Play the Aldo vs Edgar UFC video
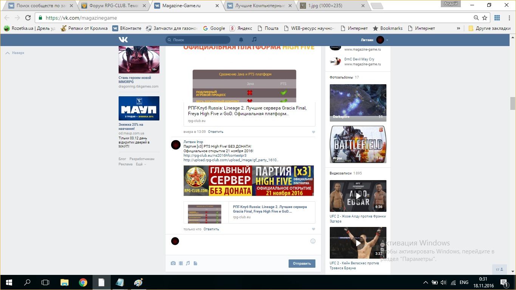The width and height of the screenshot is (516, 290). [x=358, y=196]
